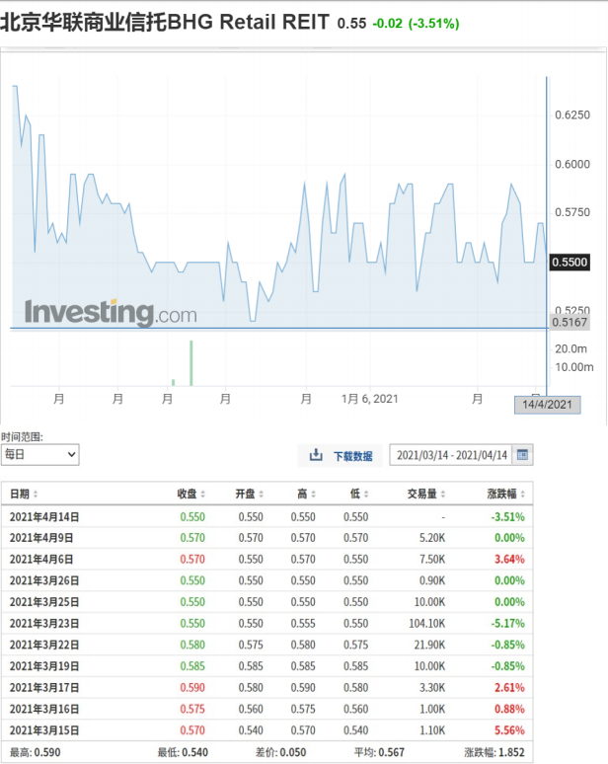The width and height of the screenshot is (608, 764).
Task: Click the 3.64% change in April 6 row
Action: pos(509,560)
